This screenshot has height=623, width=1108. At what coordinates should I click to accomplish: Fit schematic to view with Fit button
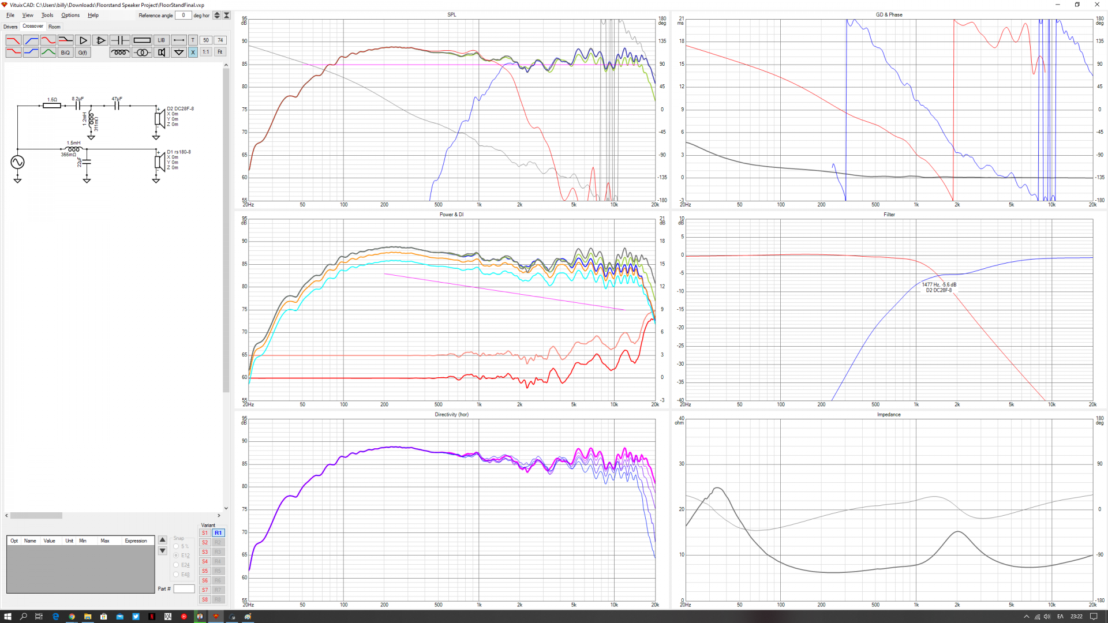click(220, 52)
